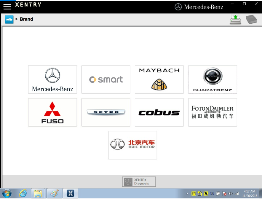Select the BAIC Motor brand tile

[x=132, y=145]
